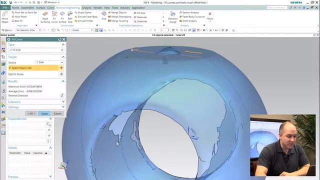Launch the Fit Surface tool

tap(62, 17)
